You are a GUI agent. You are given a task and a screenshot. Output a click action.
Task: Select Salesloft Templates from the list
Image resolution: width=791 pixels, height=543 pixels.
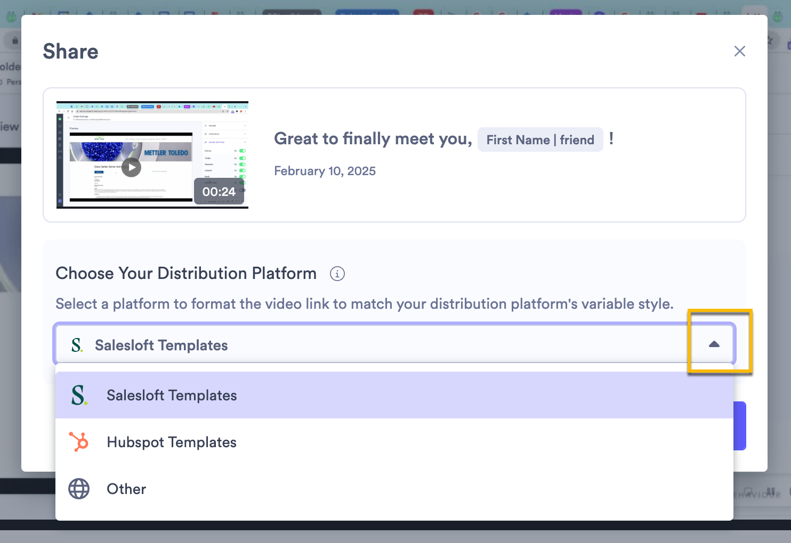pyautogui.click(x=394, y=395)
